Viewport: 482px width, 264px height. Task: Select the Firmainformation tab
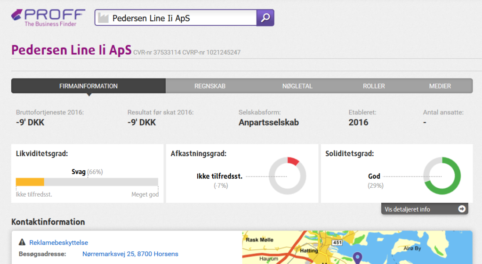pos(88,86)
